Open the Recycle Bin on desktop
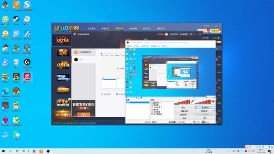Image resolution: width=274 pixels, height=154 pixels. [x=16, y=63]
